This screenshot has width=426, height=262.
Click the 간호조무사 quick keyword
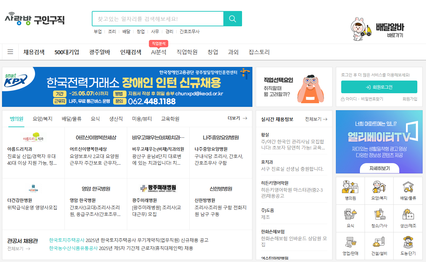189,32
